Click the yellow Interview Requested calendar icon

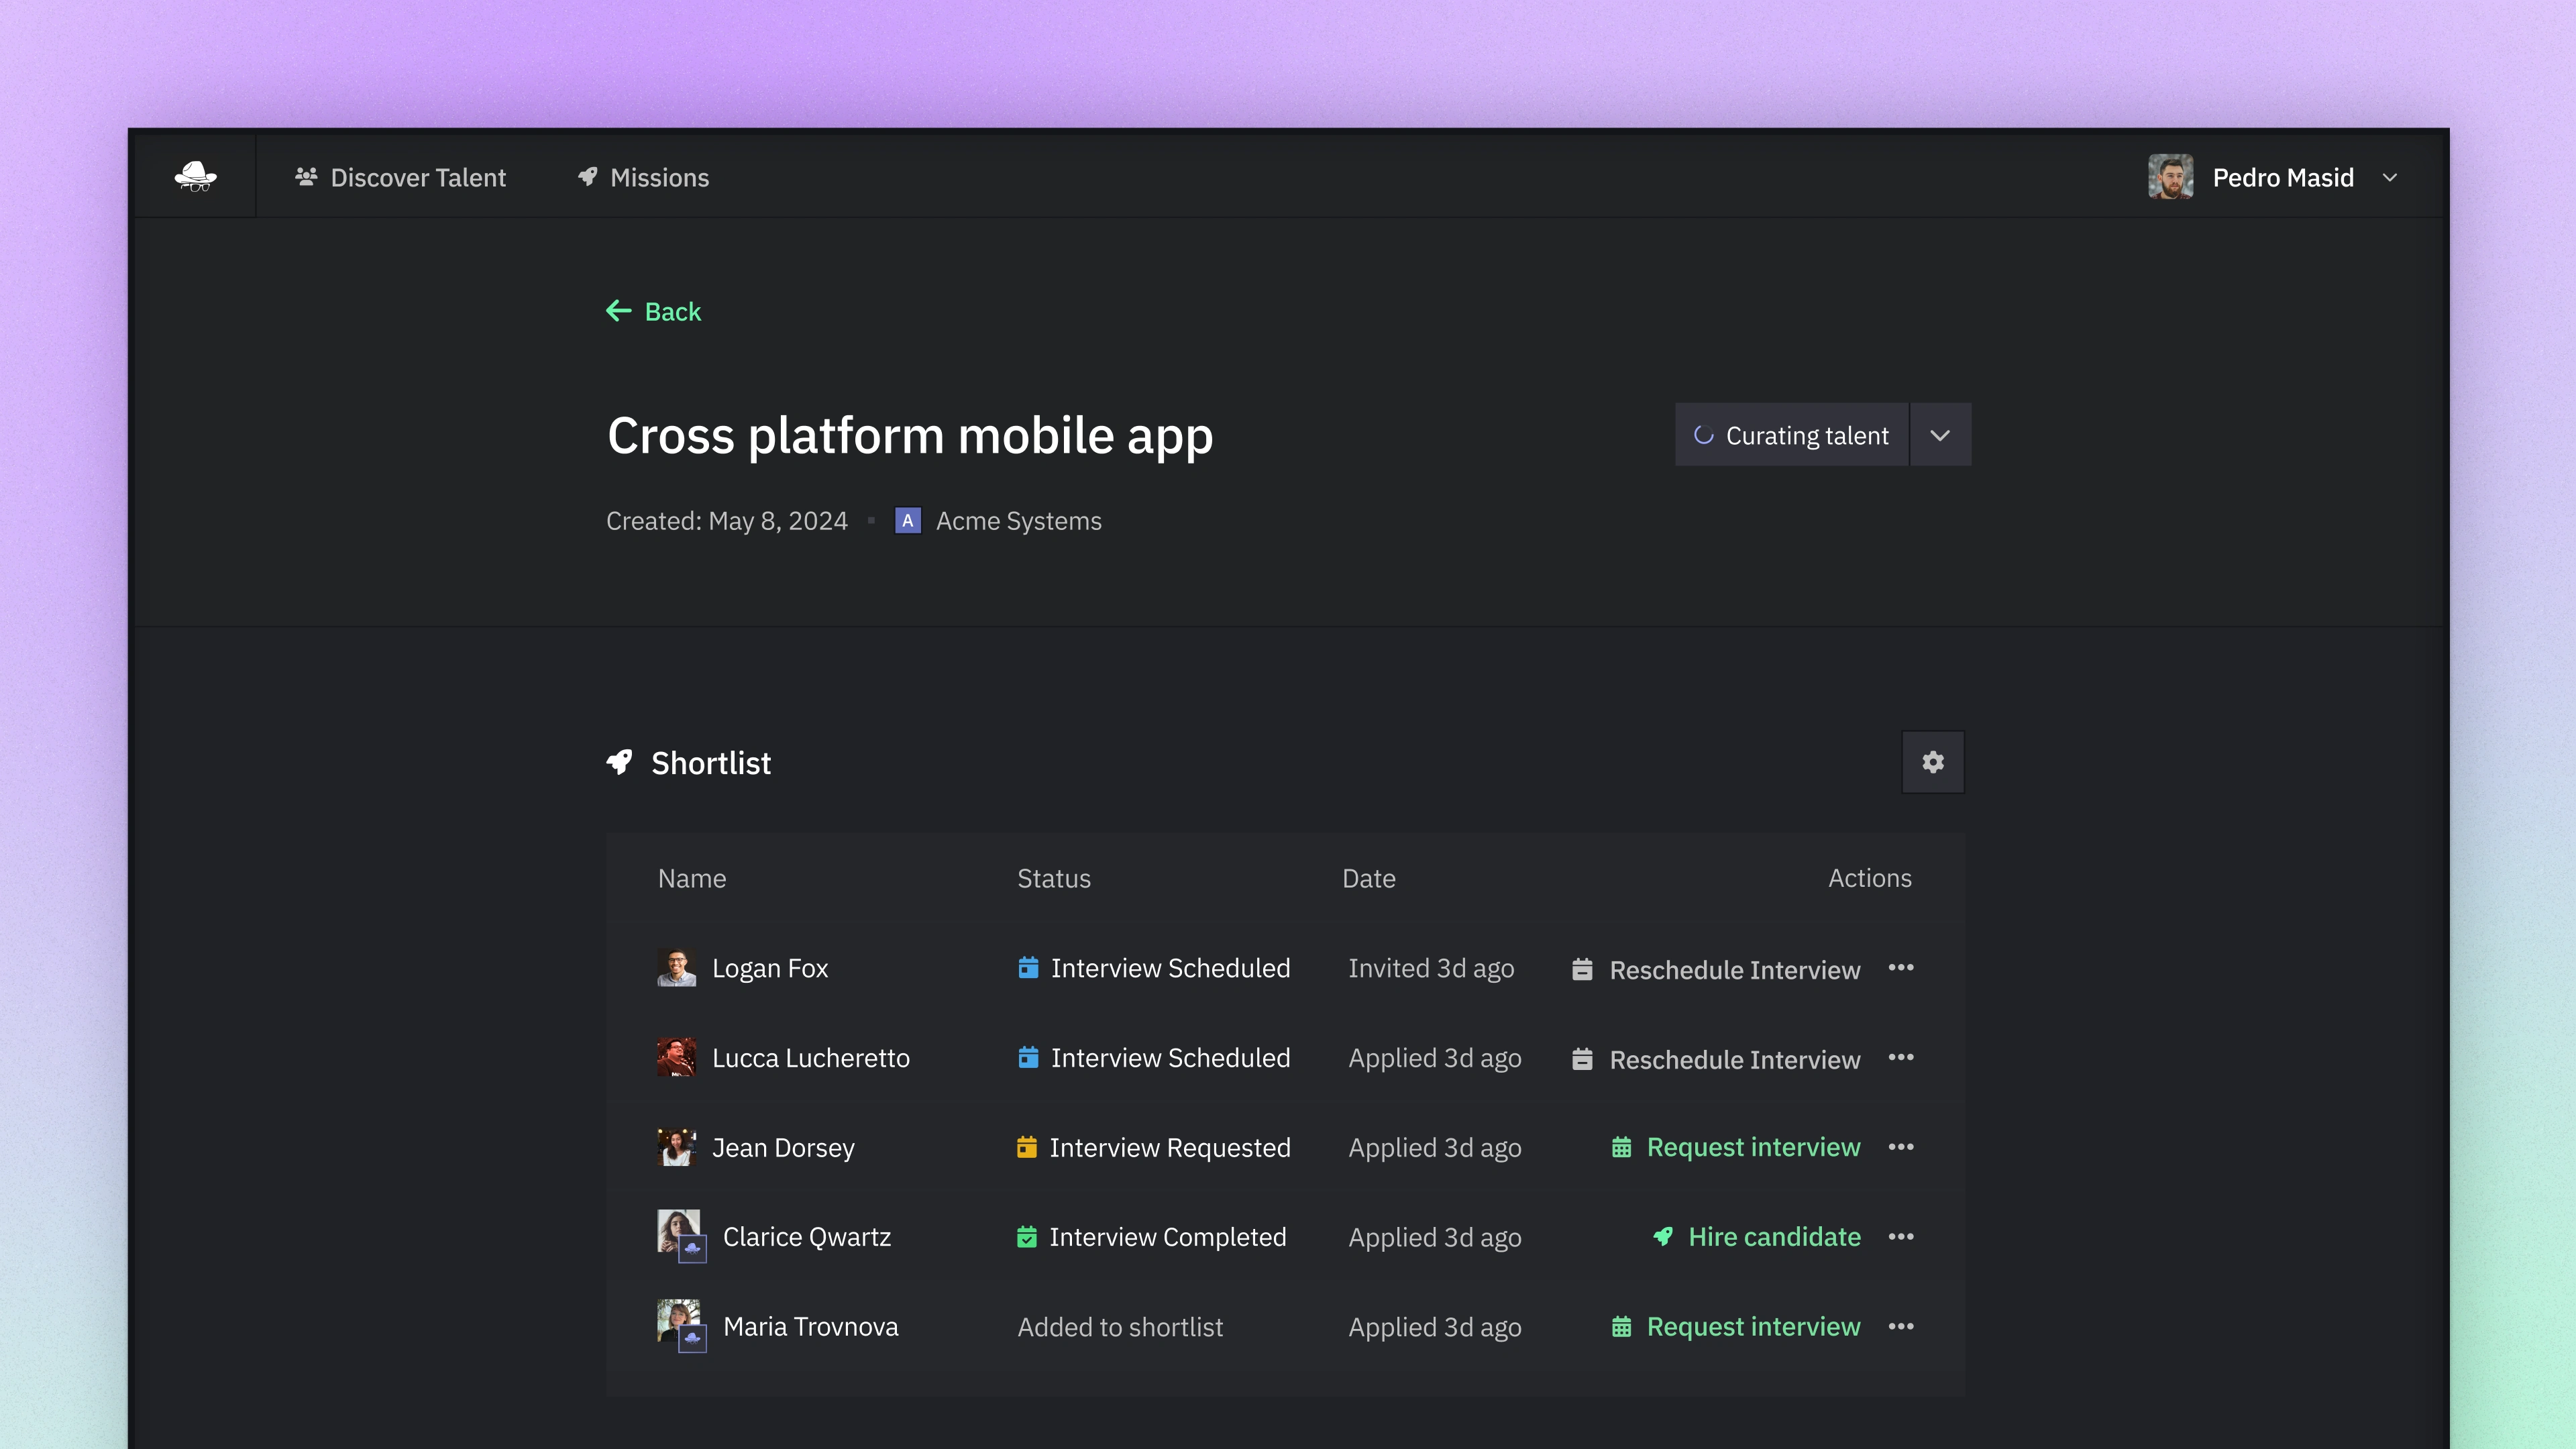[1026, 1147]
